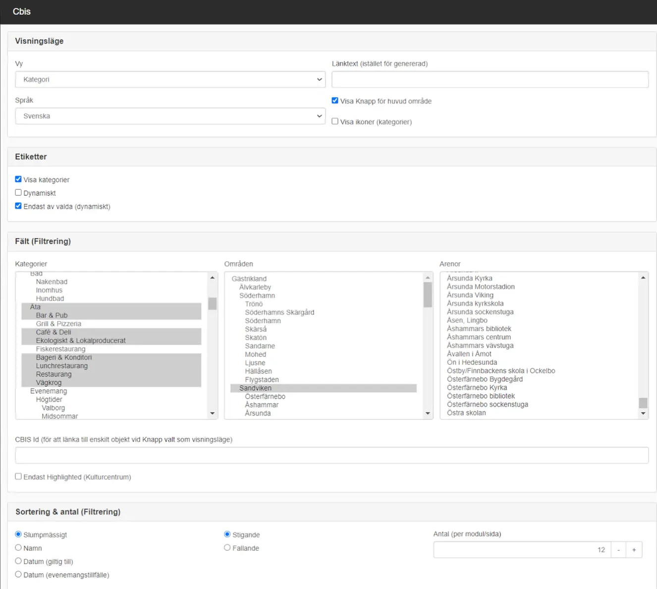Select Fiskerestaurang in the Kategorier list
Screen dimensions: 657x589
point(60,349)
